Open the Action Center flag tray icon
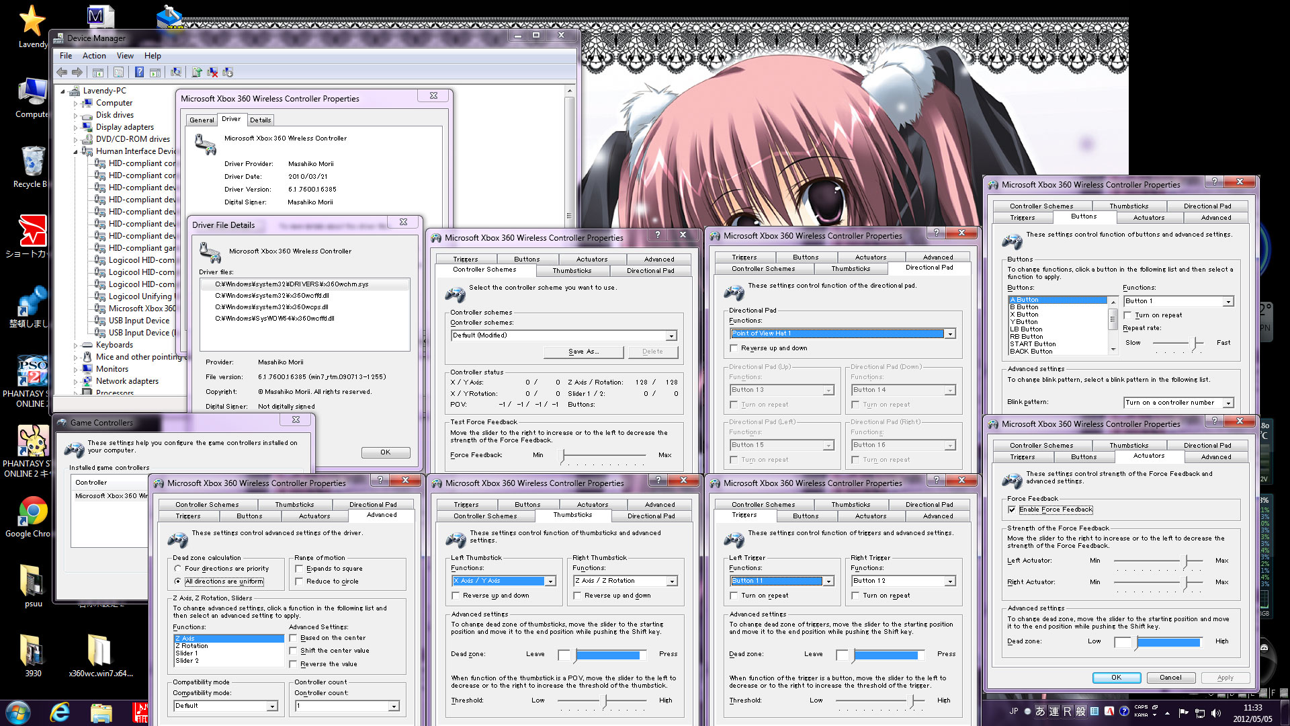The image size is (1290, 726). coord(1183,713)
